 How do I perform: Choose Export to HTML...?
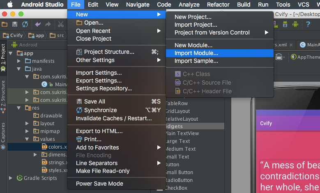116,131
